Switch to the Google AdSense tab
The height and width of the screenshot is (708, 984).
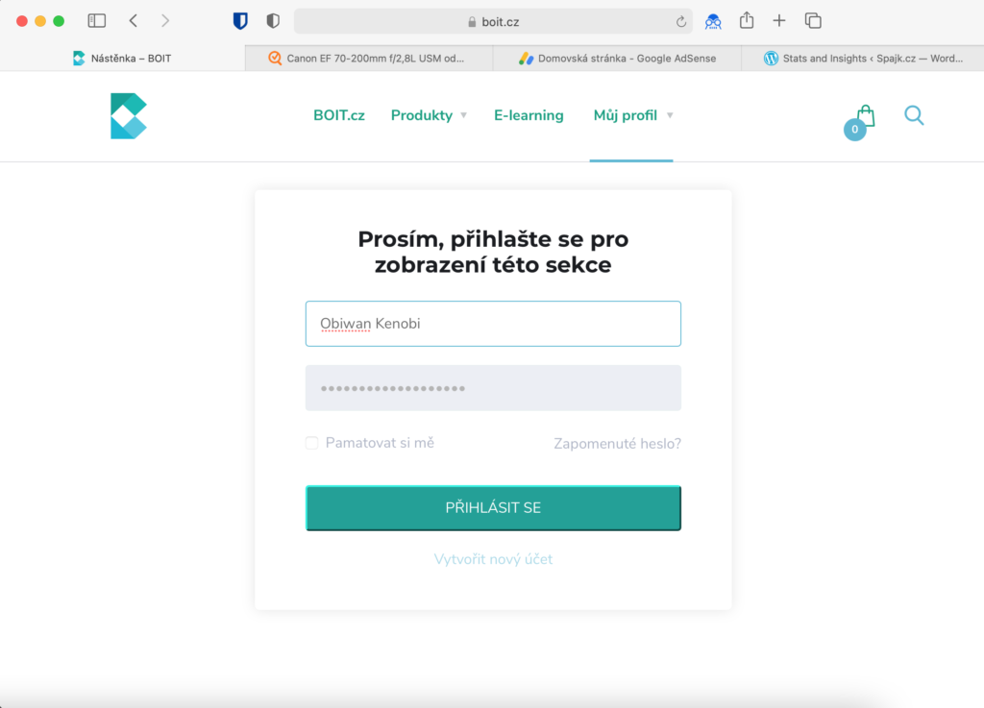pyautogui.click(x=618, y=59)
